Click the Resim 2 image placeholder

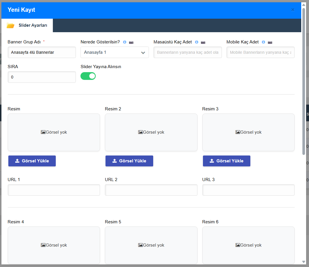click(x=151, y=132)
